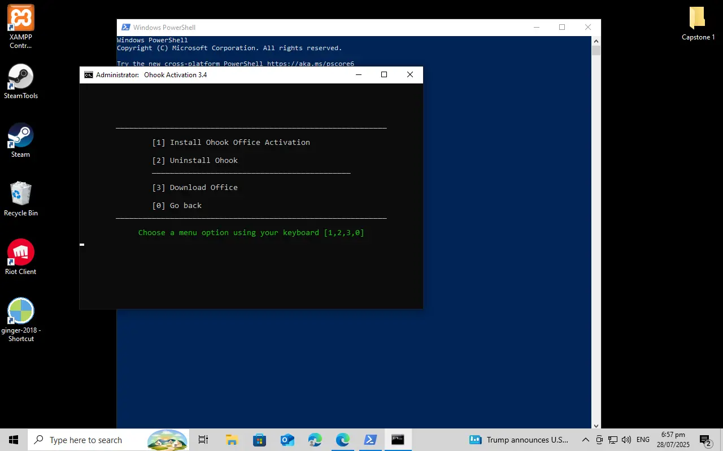Click the Meet Now tray icon
The image size is (723, 451).
[599, 440]
